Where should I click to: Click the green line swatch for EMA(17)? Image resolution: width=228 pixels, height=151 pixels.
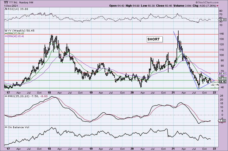click(x=6, y=33)
